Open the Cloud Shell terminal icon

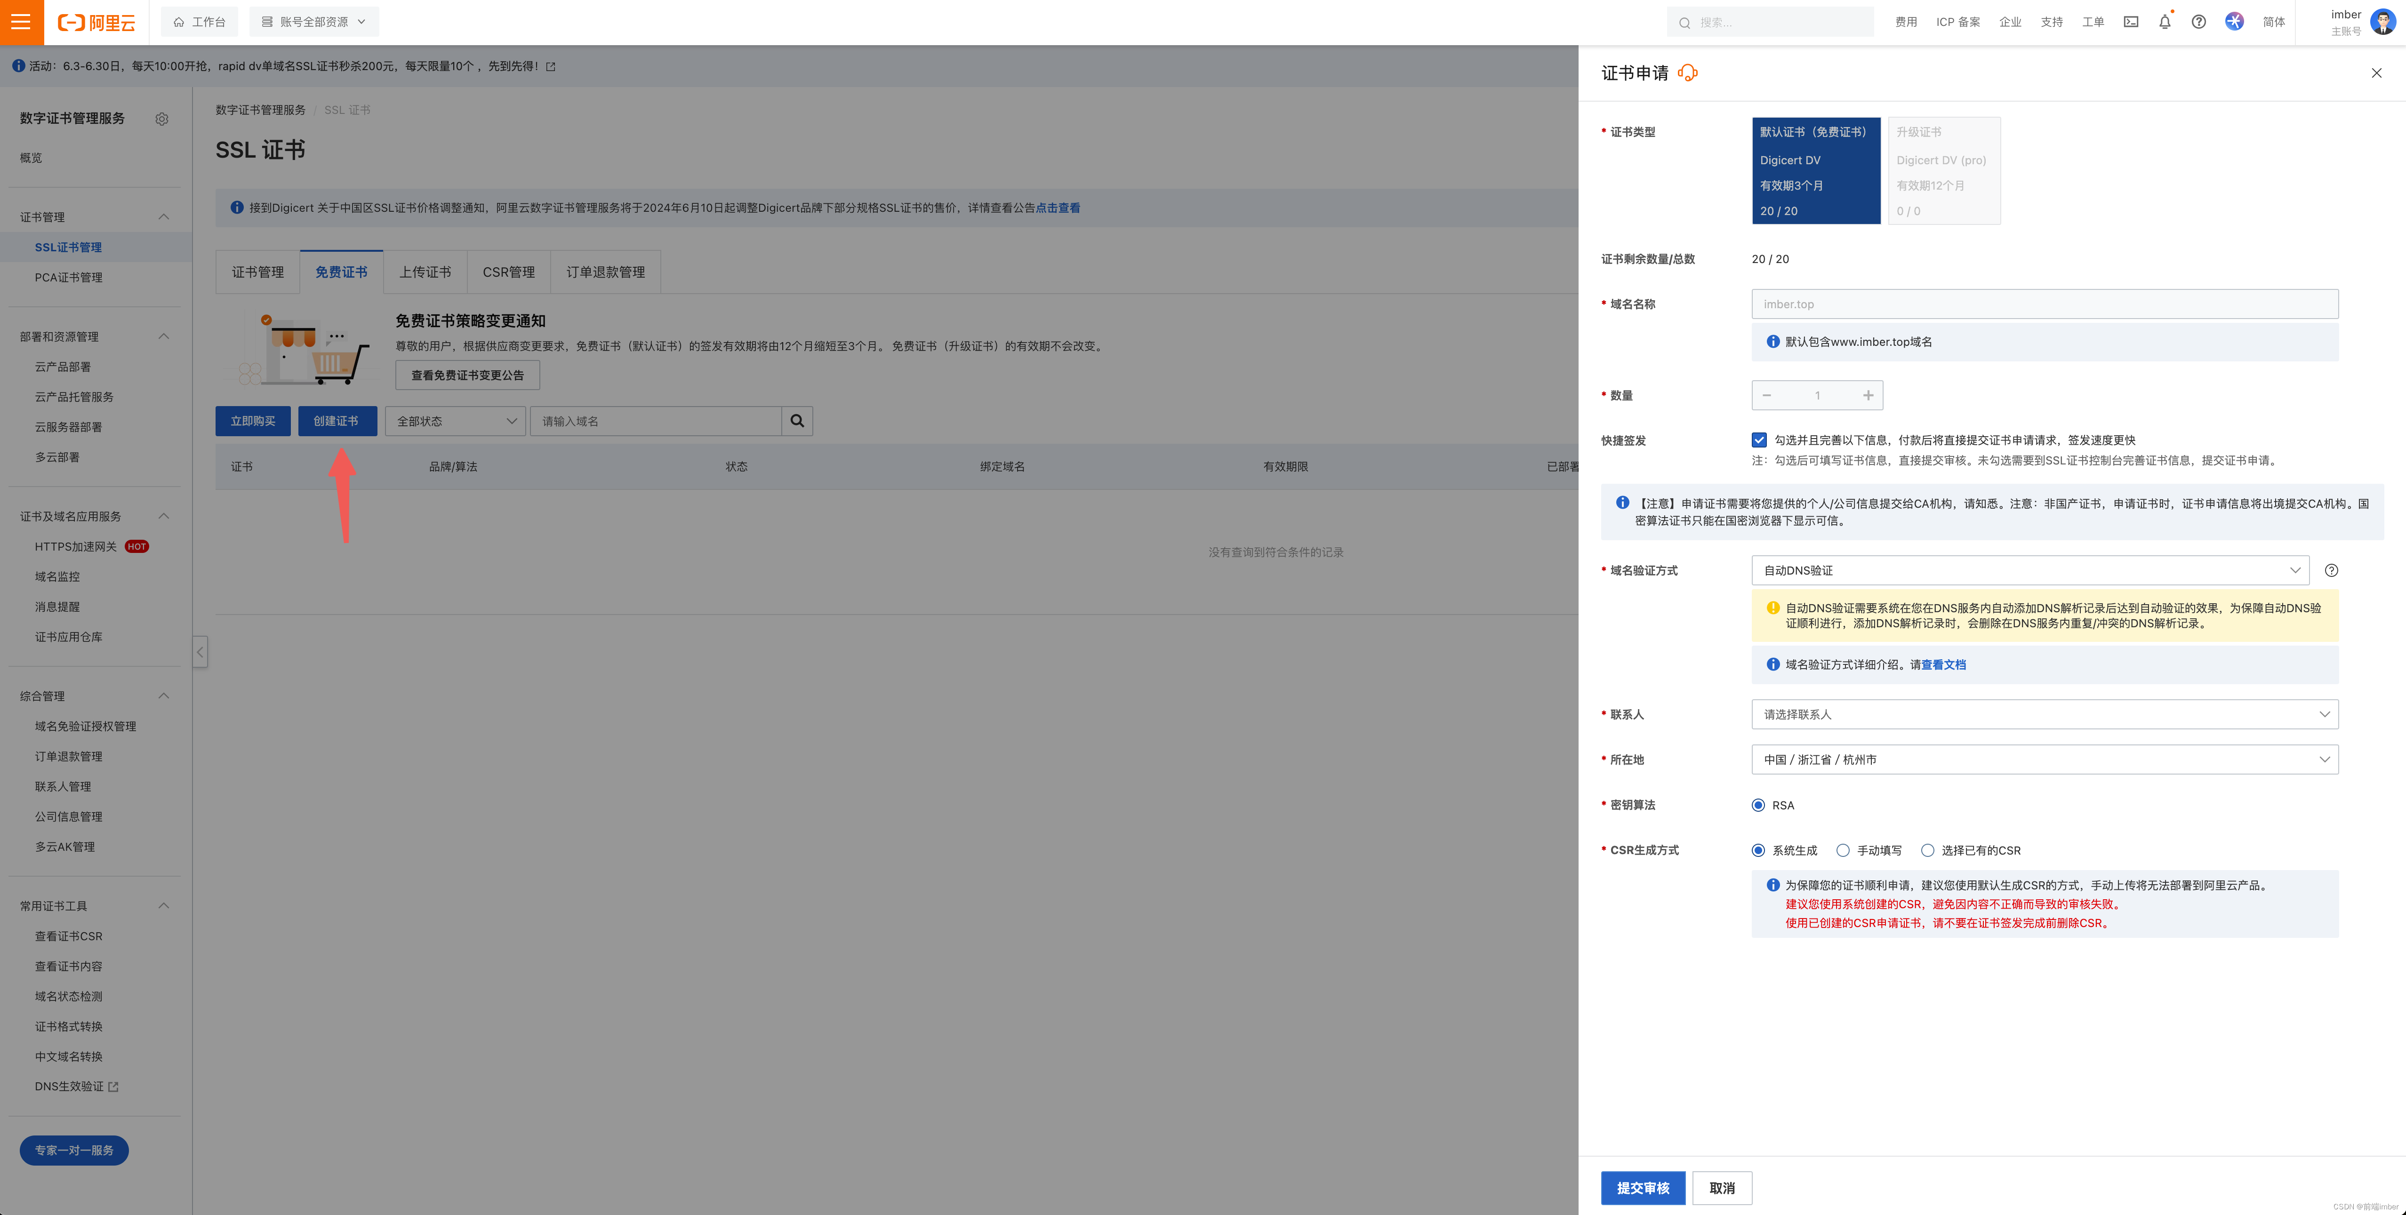tap(2131, 22)
